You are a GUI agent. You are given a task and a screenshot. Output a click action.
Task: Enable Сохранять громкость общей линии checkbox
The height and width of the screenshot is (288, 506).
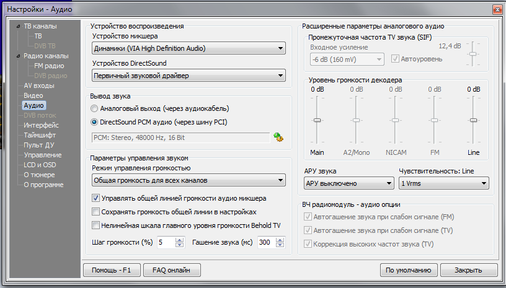click(95, 211)
